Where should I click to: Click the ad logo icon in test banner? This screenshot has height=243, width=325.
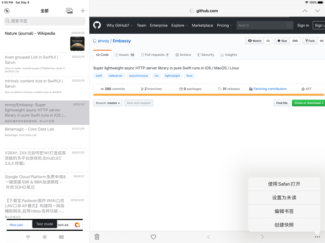(x=77, y=225)
